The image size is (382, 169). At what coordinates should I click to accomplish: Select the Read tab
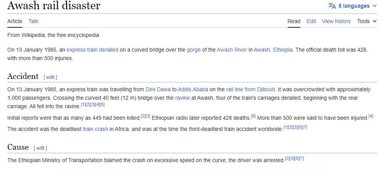point(294,21)
